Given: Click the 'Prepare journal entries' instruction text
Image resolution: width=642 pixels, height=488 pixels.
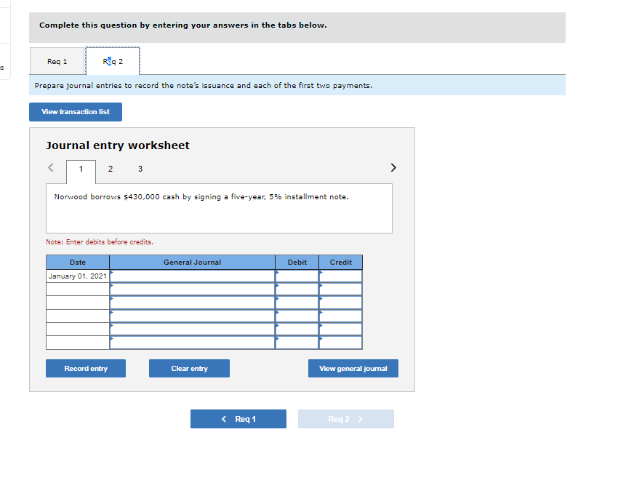Looking at the screenshot, I should click(204, 86).
